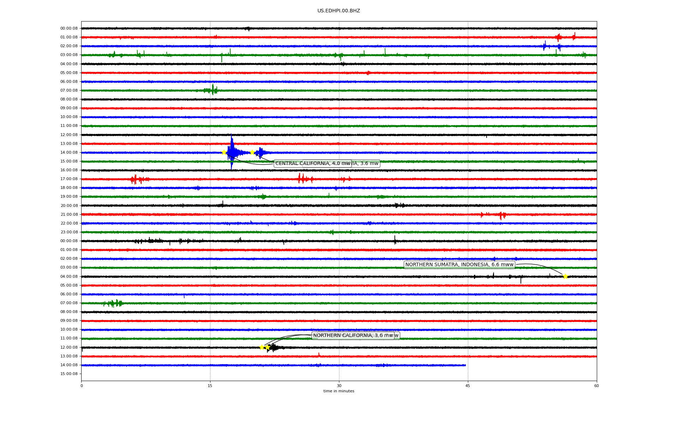Click the 21:00:08 row time label
Screen dimensions: 678x423
[69, 214]
